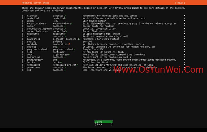
Task: Expand the PowerShell row arrow
Action: (x=184, y=39)
